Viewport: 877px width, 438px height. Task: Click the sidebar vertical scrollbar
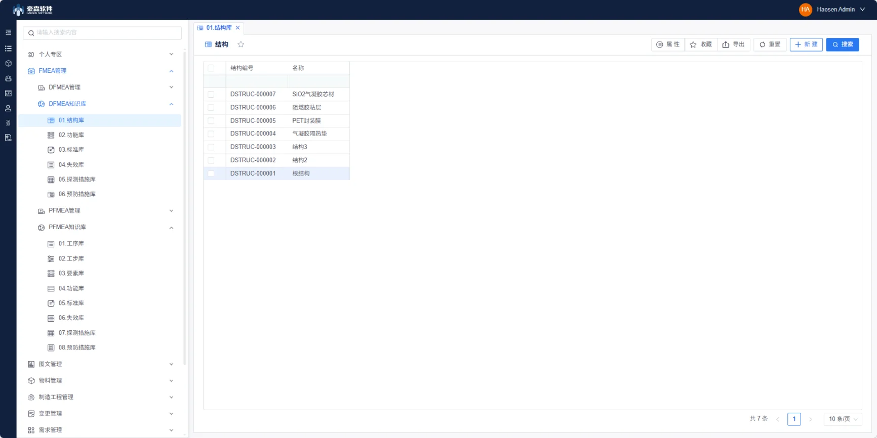[185, 207]
